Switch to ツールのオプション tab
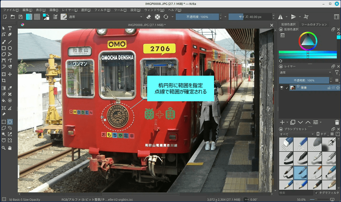 coord(313,24)
